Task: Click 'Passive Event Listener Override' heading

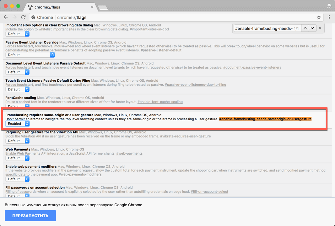Action: pyautogui.click(x=32, y=42)
